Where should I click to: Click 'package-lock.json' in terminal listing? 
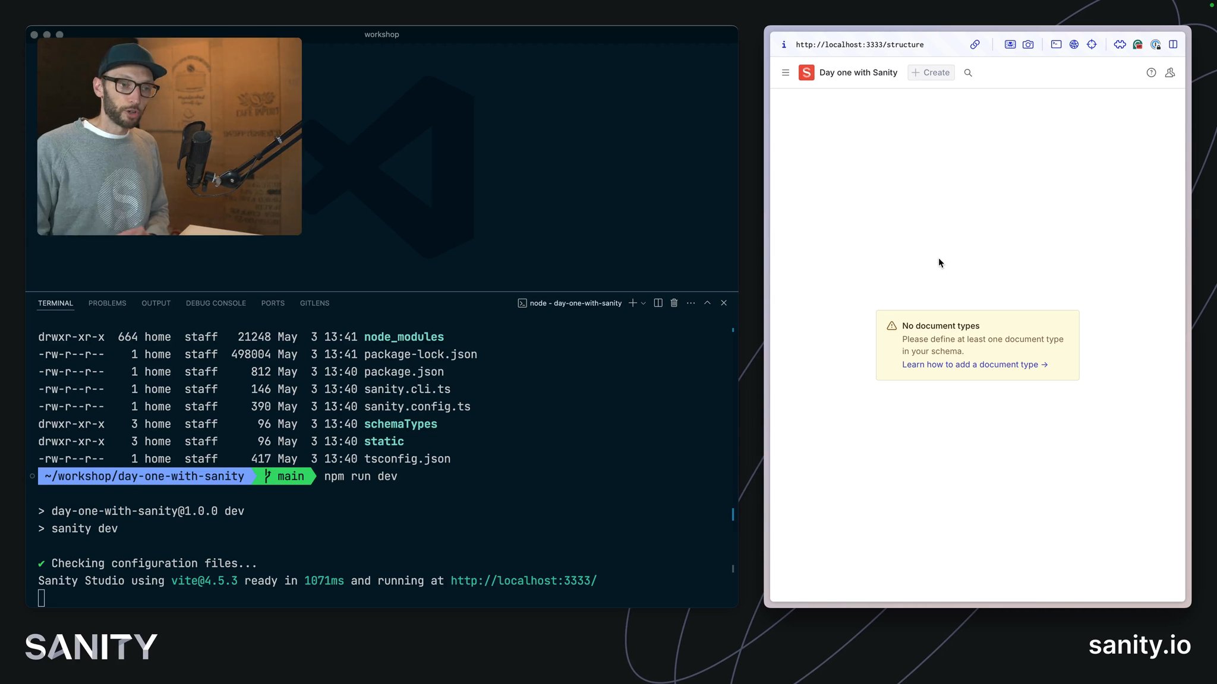(x=421, y=354)
